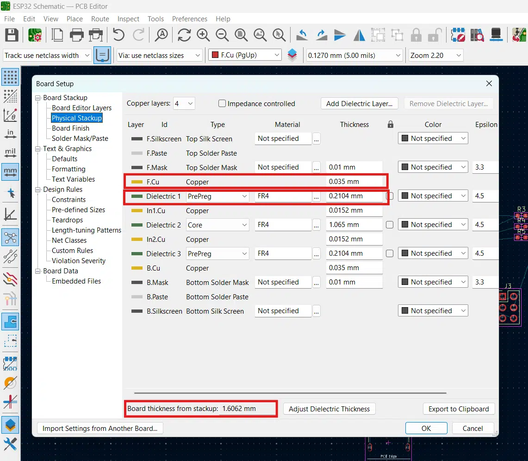
Task: Open the Zoom 2.20 dropdown
Action: point(435,55)
